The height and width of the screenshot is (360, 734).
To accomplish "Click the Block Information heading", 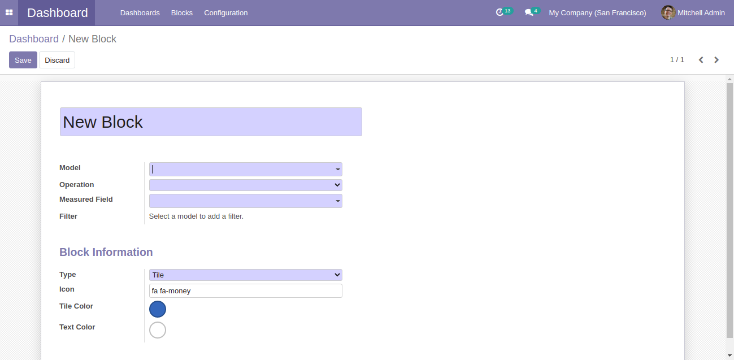I will coord(106,252).
